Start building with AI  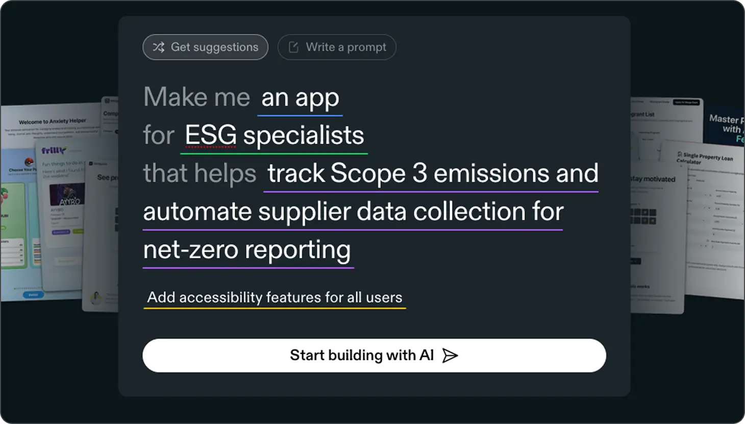(374, 355)
